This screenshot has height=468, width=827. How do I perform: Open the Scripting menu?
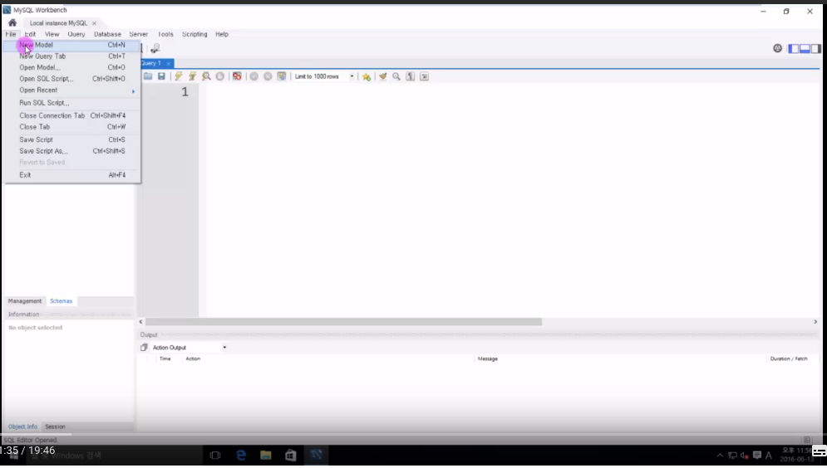click(194, 34)
